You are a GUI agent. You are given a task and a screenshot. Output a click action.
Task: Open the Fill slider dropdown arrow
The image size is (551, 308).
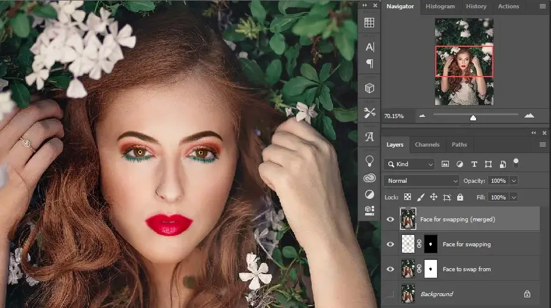pos(514,198)
